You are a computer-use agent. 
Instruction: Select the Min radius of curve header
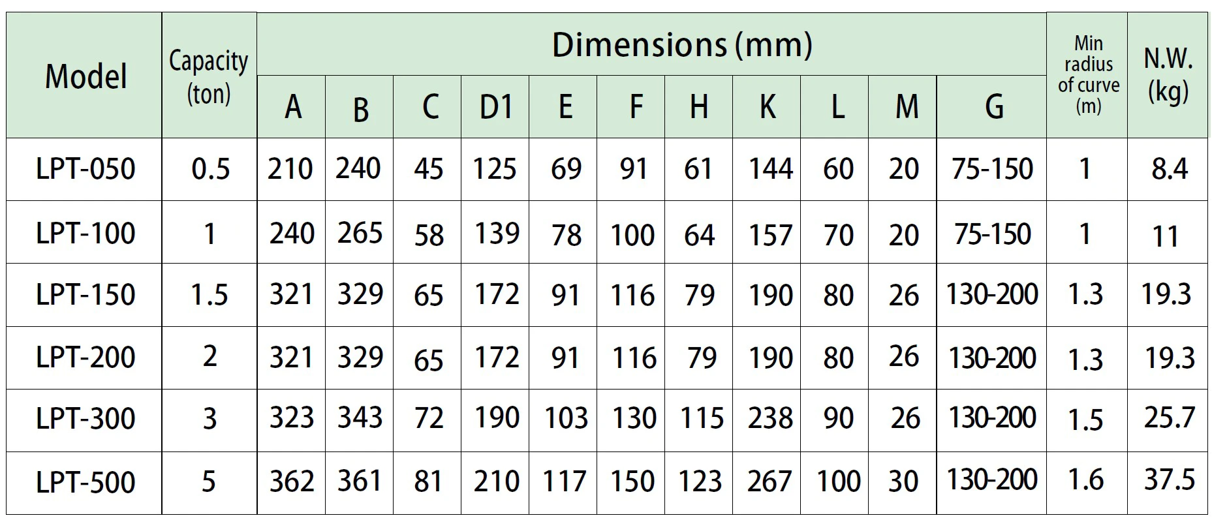(1088, 75)
